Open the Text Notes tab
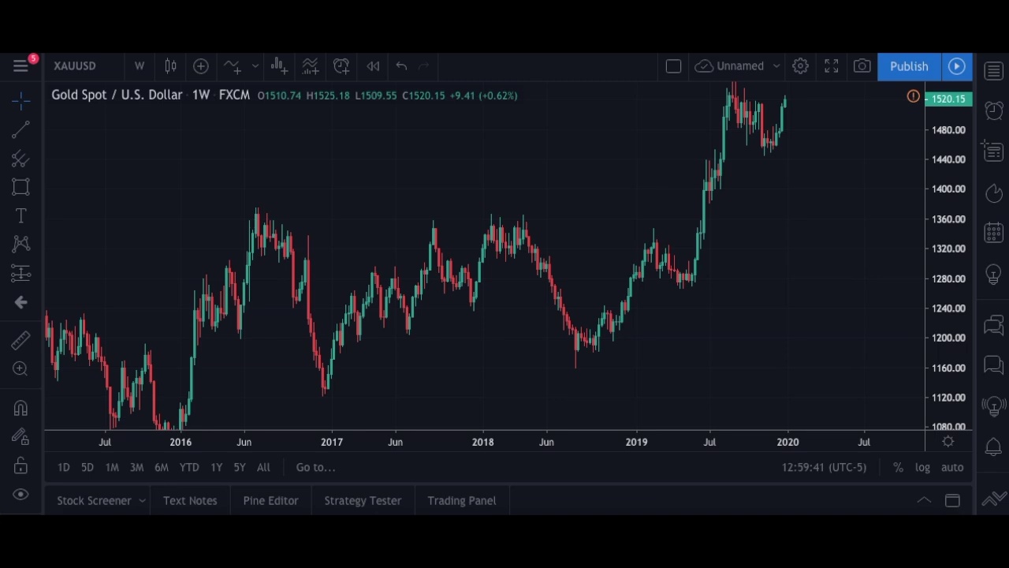1009x568 pixels. coord(190,500)
